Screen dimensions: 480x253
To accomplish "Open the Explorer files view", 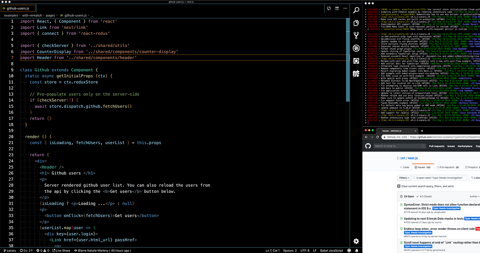I will [x=356, y=24].
